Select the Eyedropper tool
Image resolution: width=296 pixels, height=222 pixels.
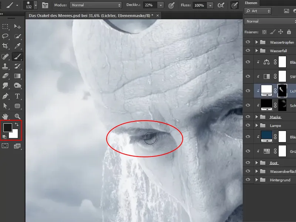point(17,46)
